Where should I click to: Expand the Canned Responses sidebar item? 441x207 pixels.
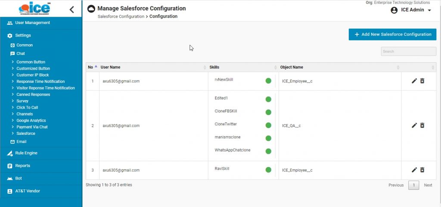tap(33, 94)
